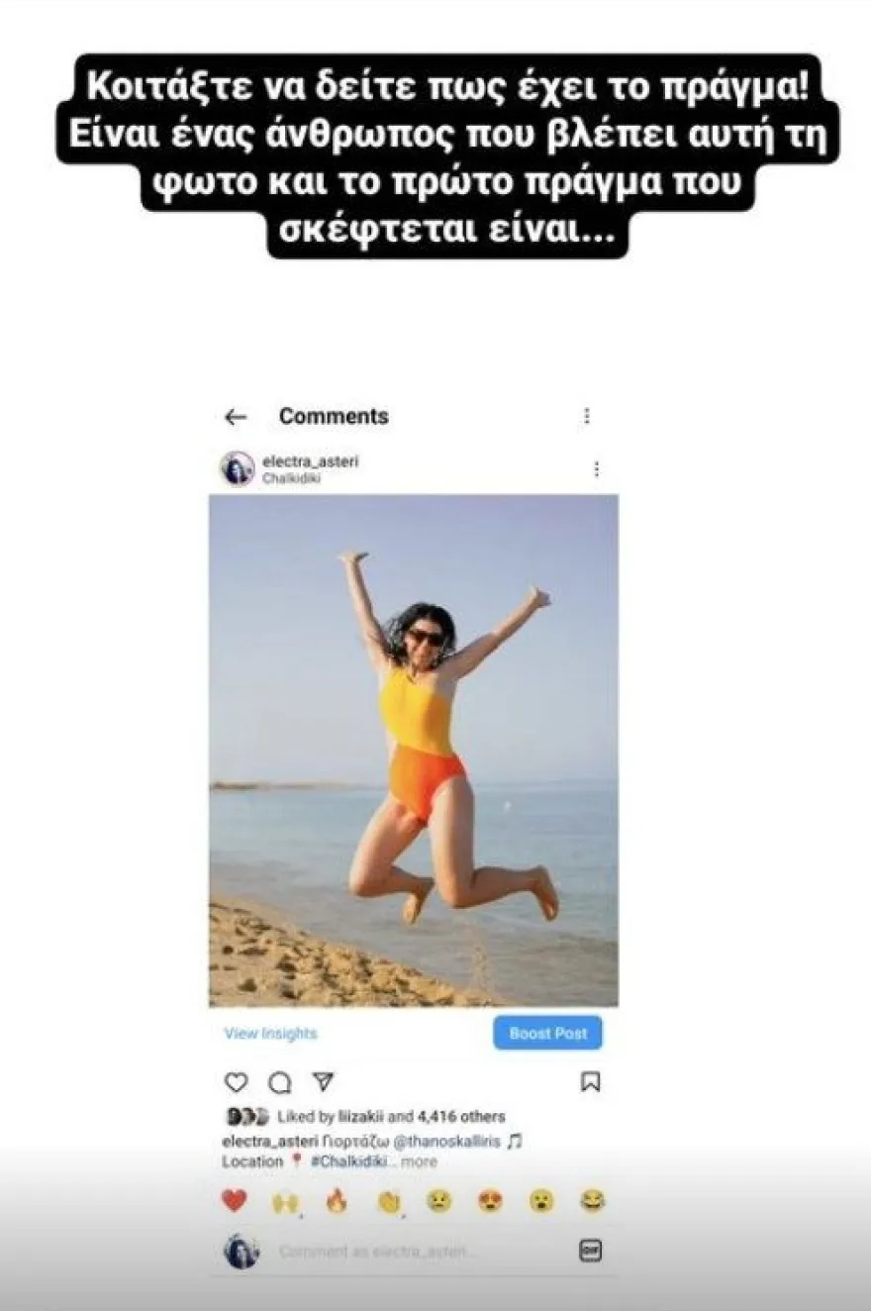Save the post using the bookmark icon
871x1311 pixels.
click(590, 1081)
